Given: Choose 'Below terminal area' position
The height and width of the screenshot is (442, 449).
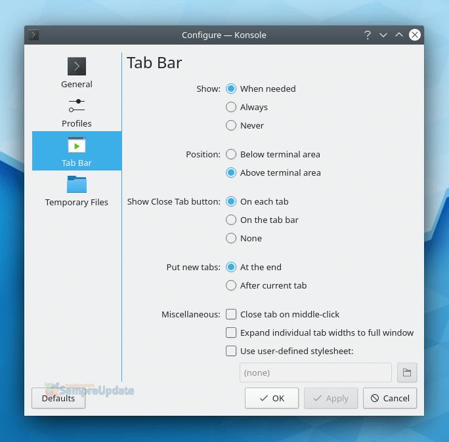Looking at the screenshot, I should click(x=273, y=155).
